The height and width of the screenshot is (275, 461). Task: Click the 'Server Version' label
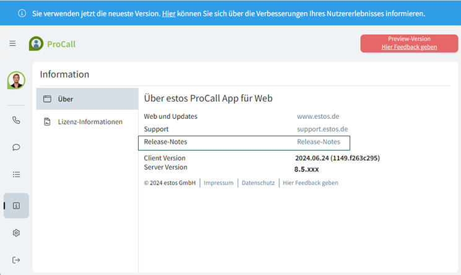(x=165, y=167)
